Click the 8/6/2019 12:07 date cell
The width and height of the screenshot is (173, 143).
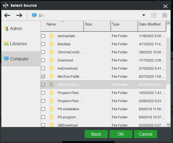pos(152,117)
